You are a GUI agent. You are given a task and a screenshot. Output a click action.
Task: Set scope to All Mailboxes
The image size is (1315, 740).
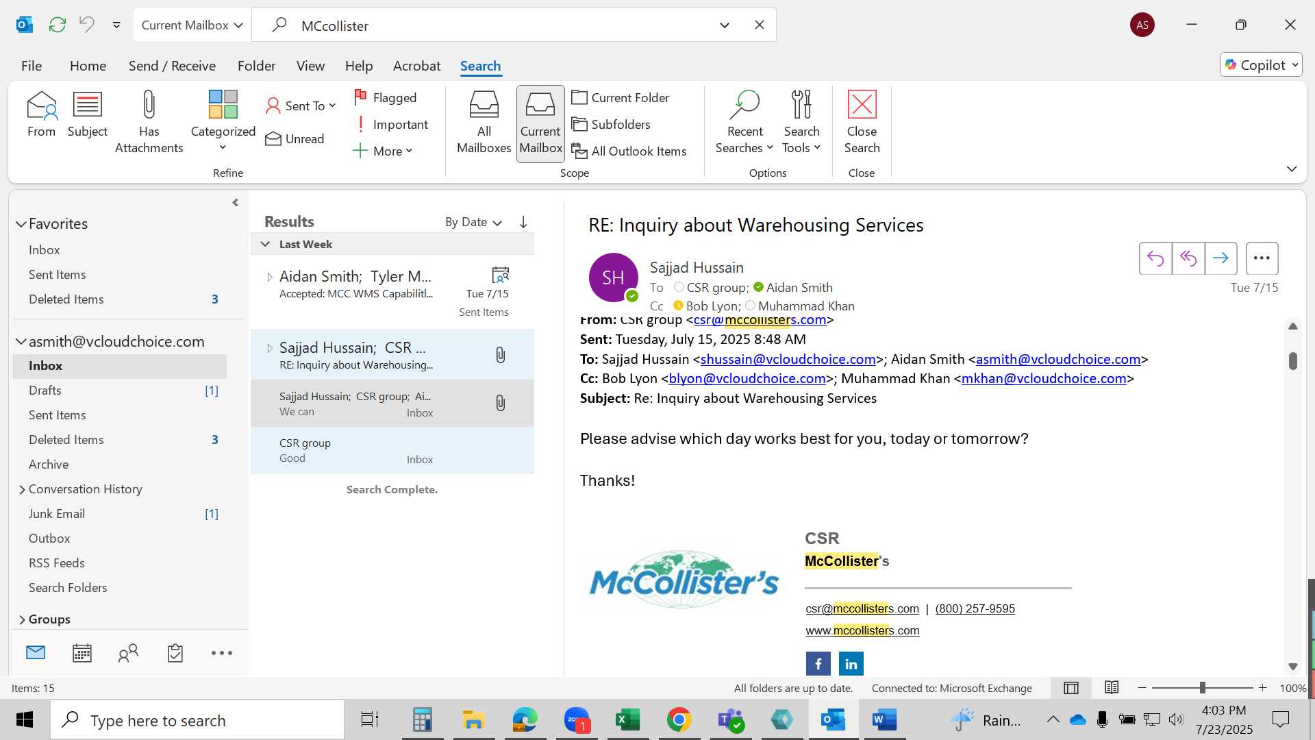(x=484, y=123)
